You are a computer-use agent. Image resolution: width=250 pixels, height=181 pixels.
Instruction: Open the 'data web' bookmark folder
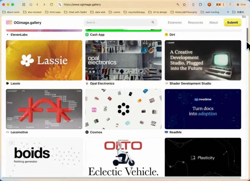click(98, 12)
